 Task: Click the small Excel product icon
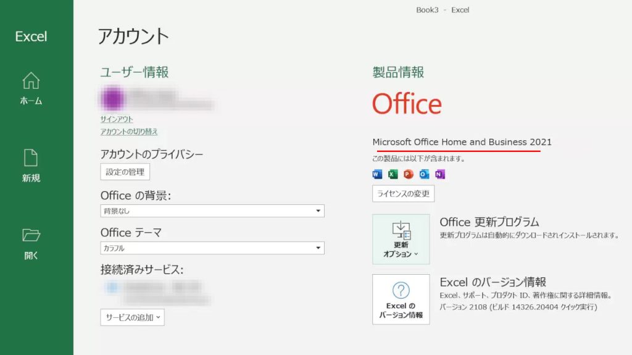point(393,175)
